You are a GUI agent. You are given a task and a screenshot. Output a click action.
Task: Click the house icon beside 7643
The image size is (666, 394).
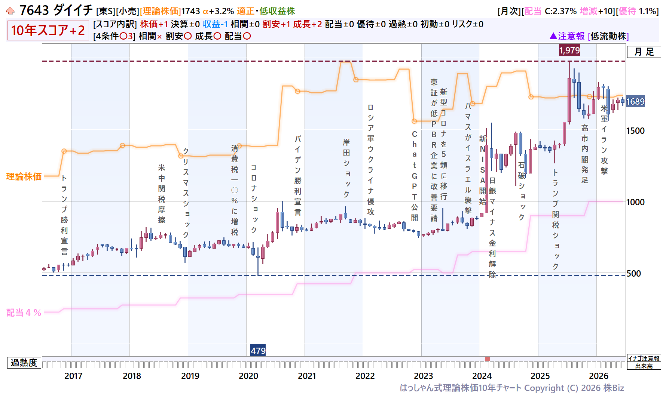(10, 11)
